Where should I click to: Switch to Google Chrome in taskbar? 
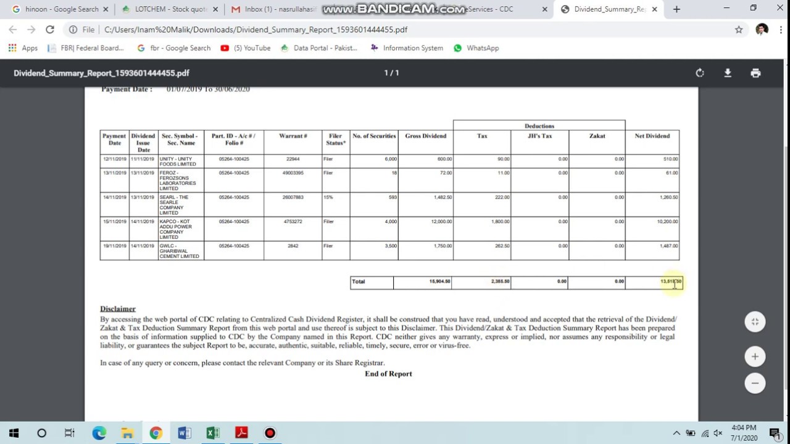[x=156, y=433]
